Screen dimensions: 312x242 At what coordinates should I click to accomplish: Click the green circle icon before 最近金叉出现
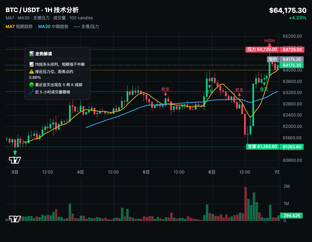[x=32, y=85]
